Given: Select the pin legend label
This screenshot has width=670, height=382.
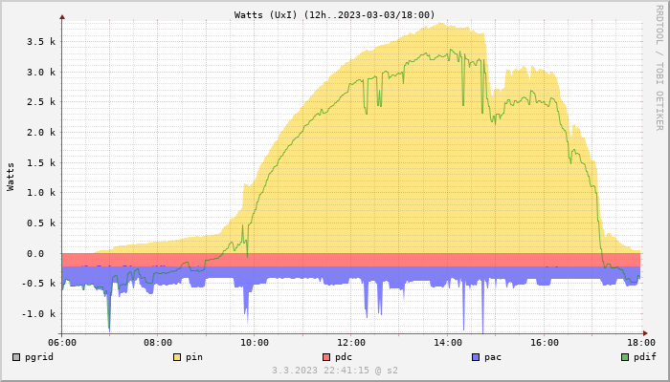Looking at the screenshot, I should 194,357.
